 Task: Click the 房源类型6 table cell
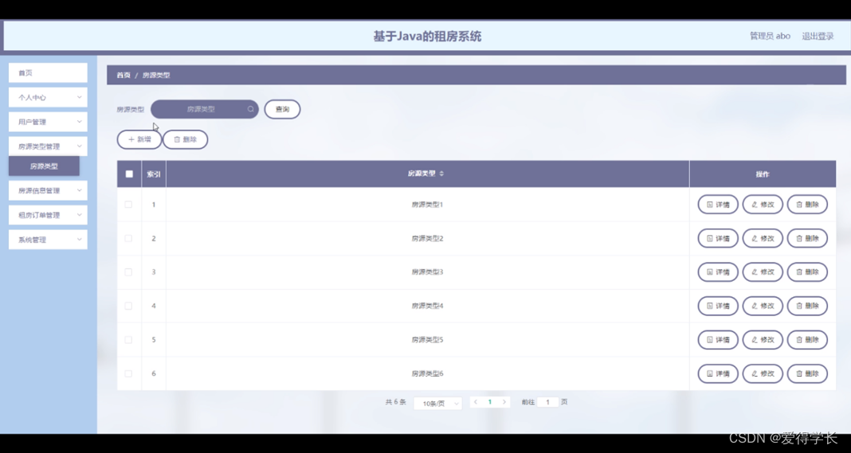tap(428, 373)
